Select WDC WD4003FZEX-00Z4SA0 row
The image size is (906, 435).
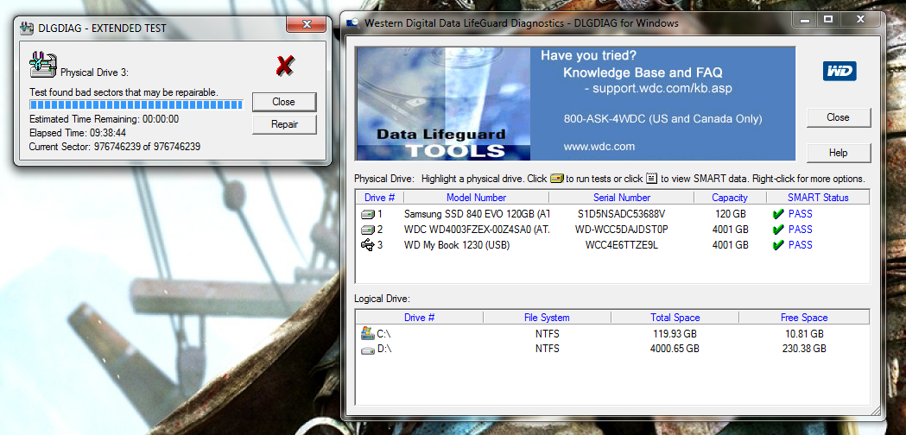click(x=612, y=230)
